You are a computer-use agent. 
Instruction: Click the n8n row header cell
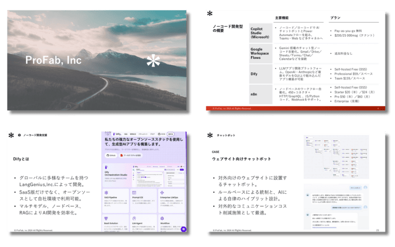tap(254, 94)
